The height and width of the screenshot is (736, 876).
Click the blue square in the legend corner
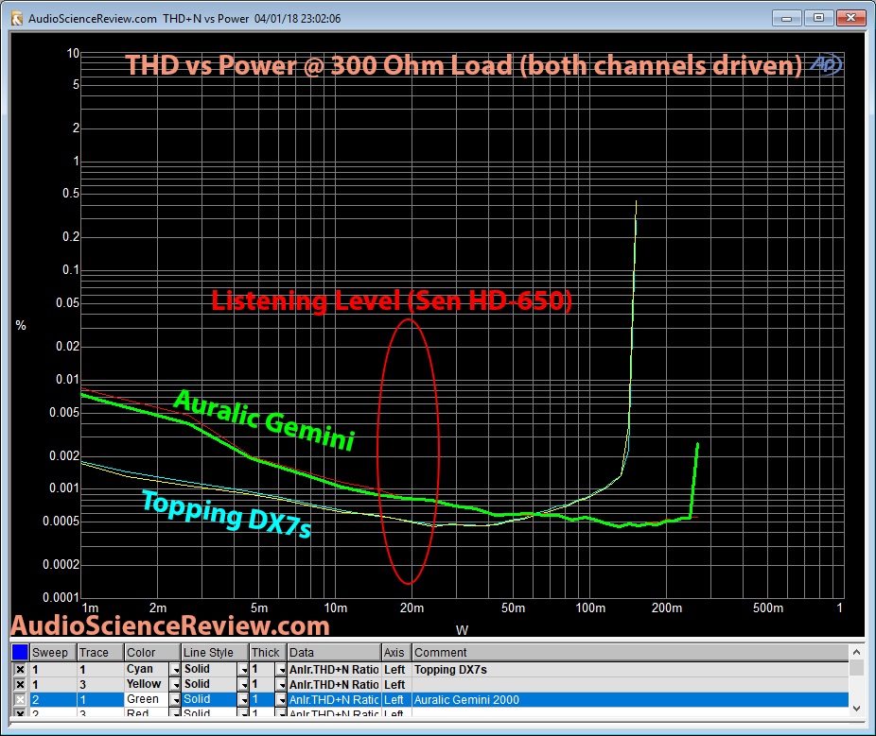click(20, 652)
